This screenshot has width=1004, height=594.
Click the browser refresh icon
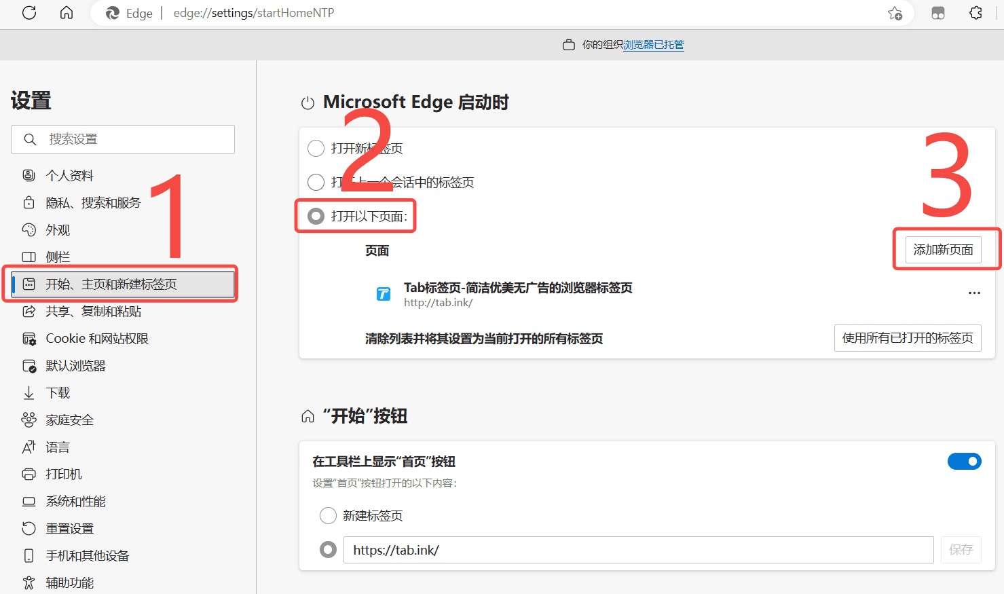[x=29, y=13]
